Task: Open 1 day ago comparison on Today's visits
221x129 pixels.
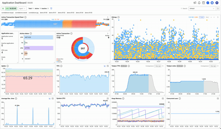Action: (x=213, y=66)
